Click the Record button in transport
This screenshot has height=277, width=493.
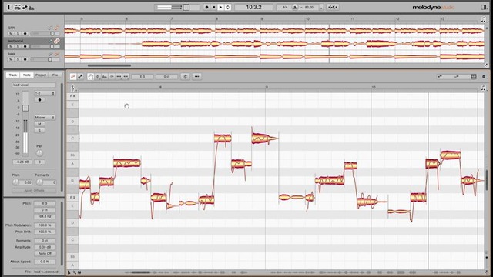tap(206, 7)
